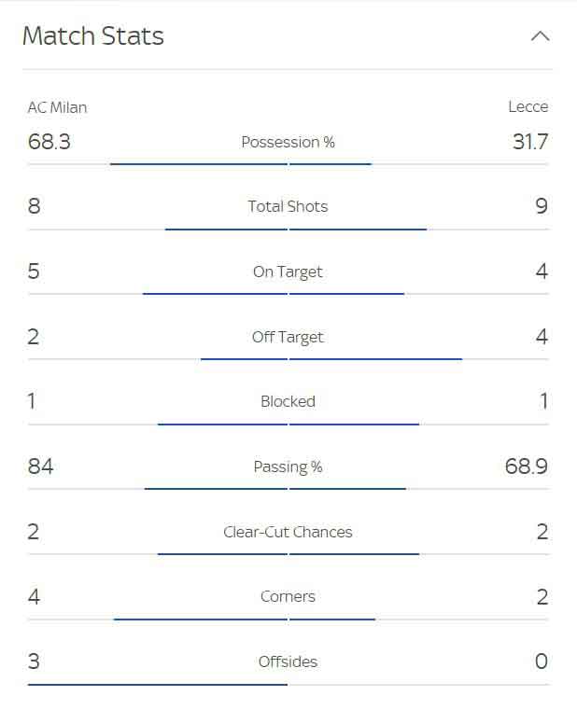Click the Possession % stat label
The image size is (577, 710).
pyautogui.click(x=288, y=142)
